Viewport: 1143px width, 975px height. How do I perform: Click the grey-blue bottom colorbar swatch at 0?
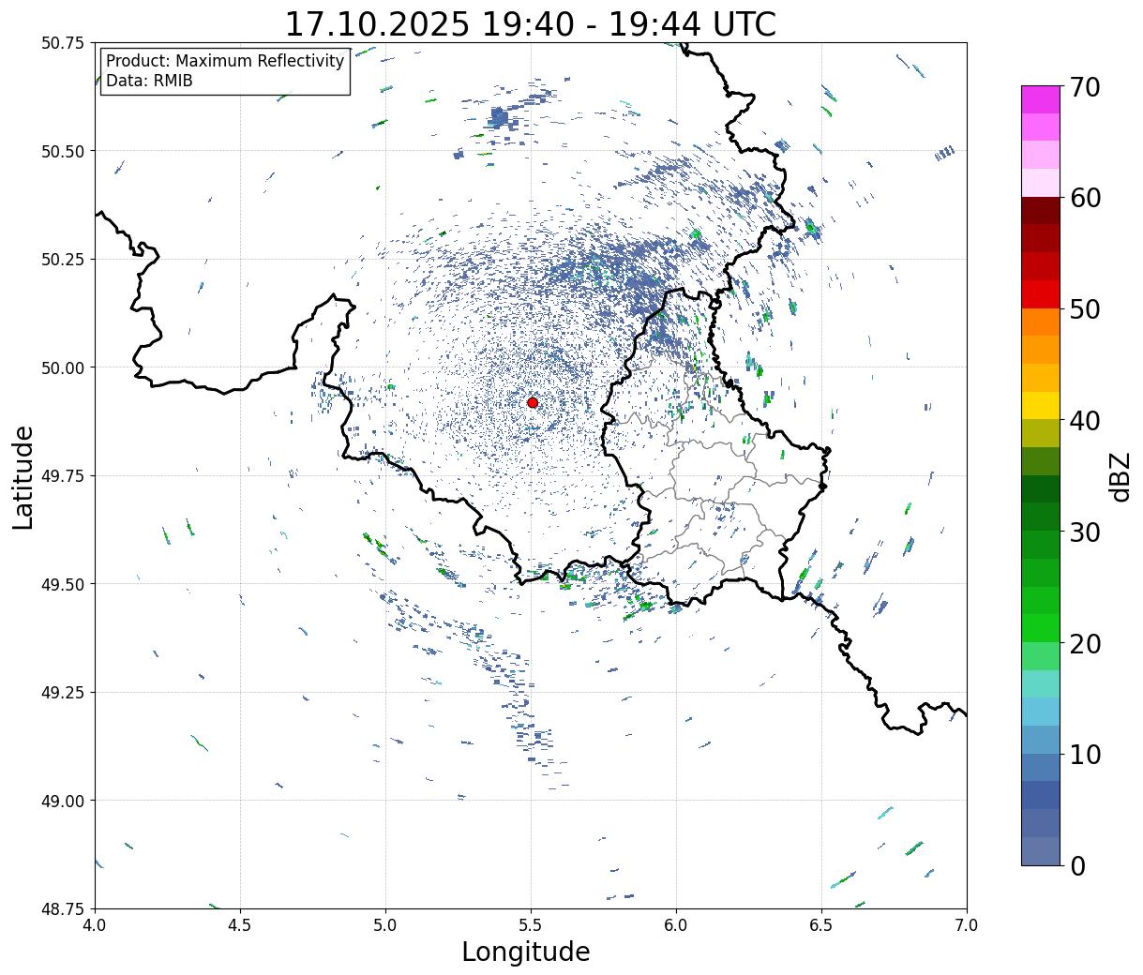point(1041,850)
